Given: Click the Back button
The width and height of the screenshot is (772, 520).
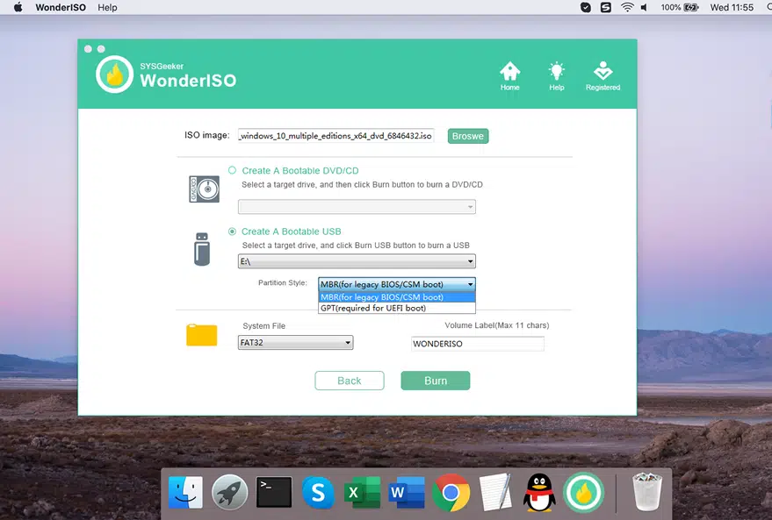Looking at the screenshot, I should (x=349, y=381).
